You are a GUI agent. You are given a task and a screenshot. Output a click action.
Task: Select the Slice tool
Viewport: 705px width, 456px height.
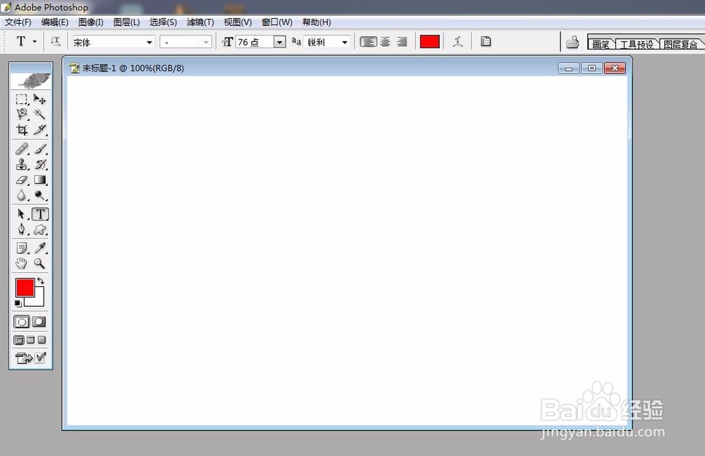[39, 130]
